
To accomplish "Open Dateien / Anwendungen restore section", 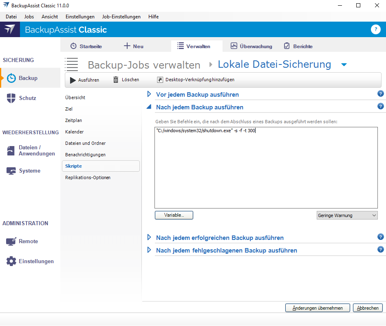I will point(11,151).
